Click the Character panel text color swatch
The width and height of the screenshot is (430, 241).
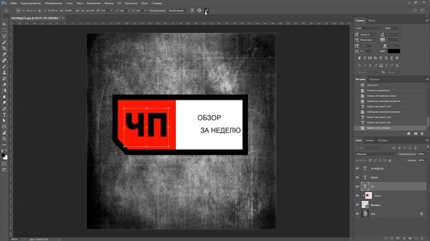tap(394, 51)
